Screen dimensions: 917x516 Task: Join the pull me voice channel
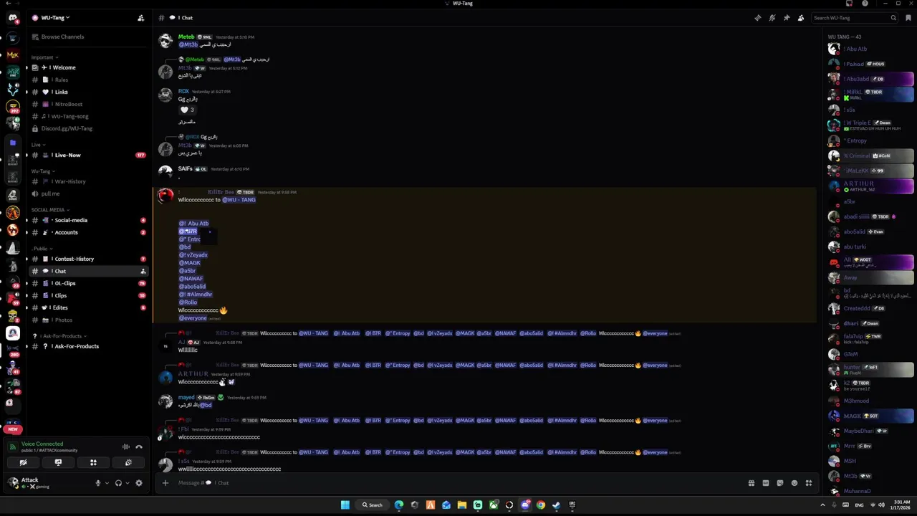(x=88, y=193)
